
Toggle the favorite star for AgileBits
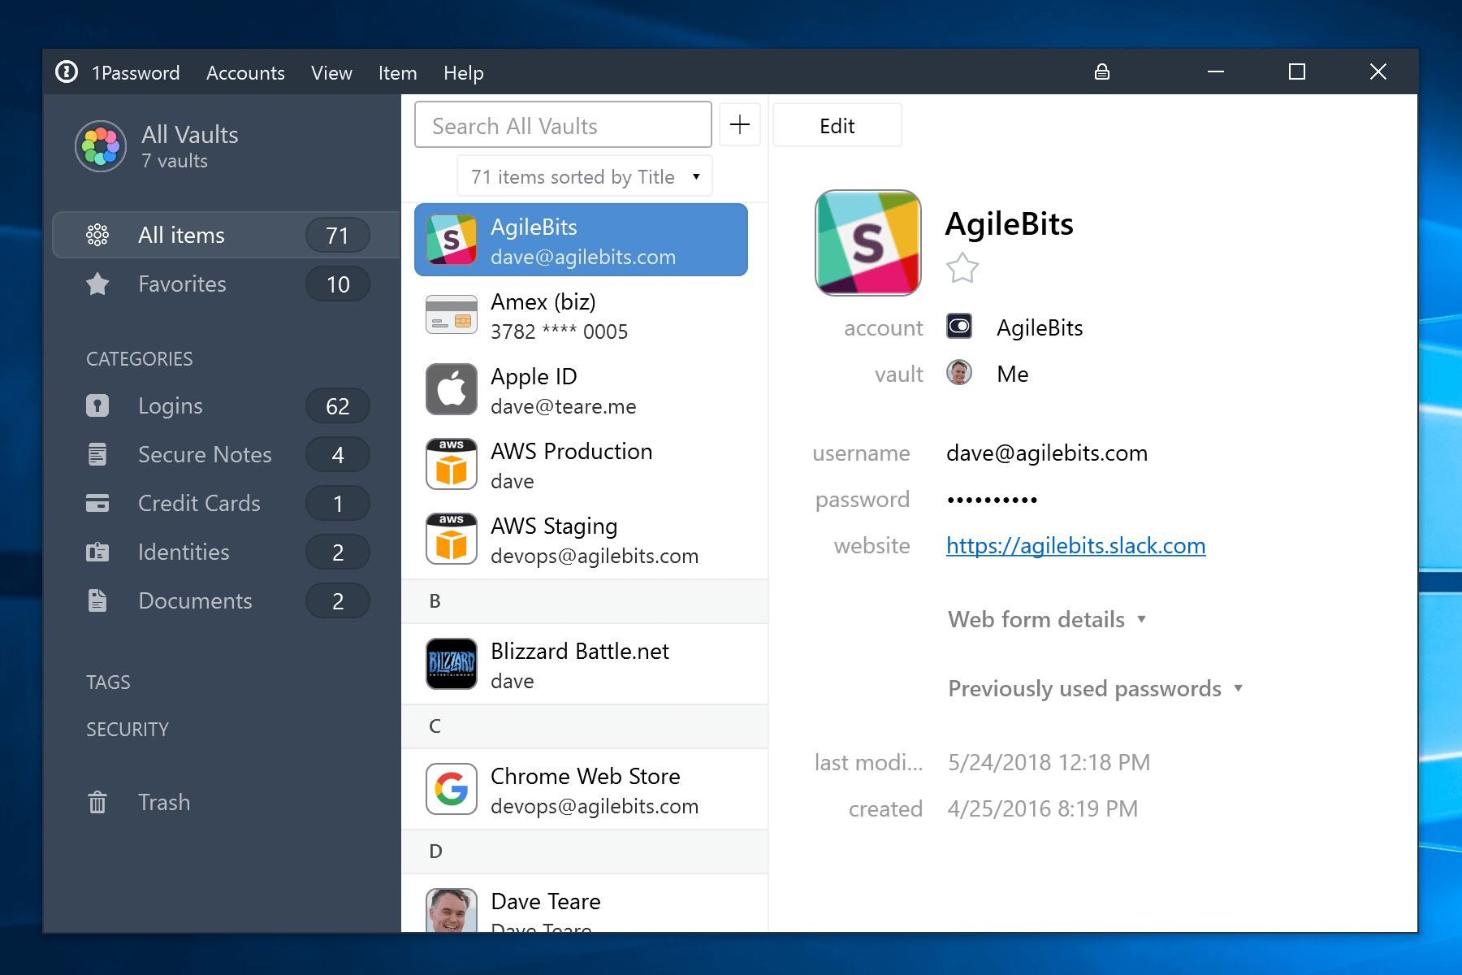coord(962,269)
